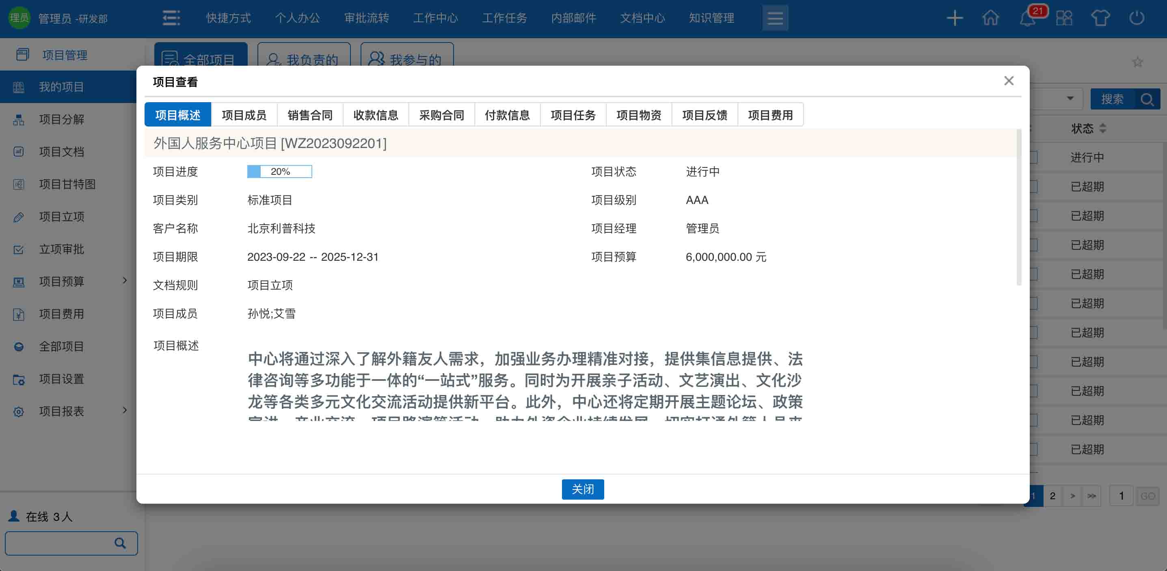Open the 工作中心 menu

click(435, 19)
